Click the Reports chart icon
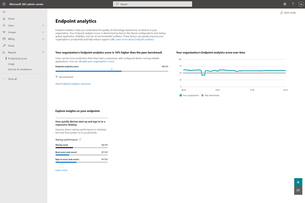 (4, 52)
